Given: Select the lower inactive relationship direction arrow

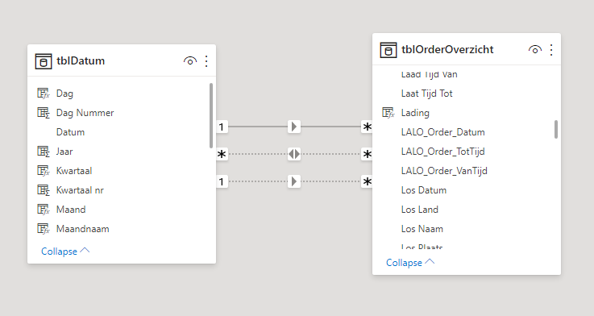Looking at the screenshot, I should (x=294, y=181).
